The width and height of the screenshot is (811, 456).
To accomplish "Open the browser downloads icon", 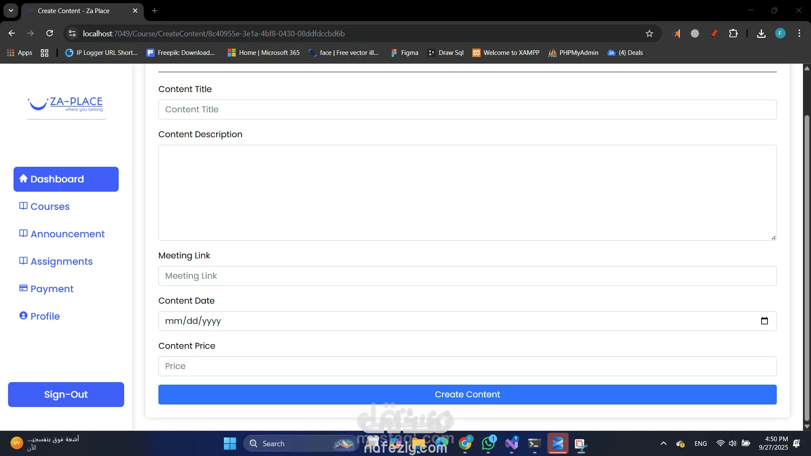I will pyautogui.click(x=761, y=33).
